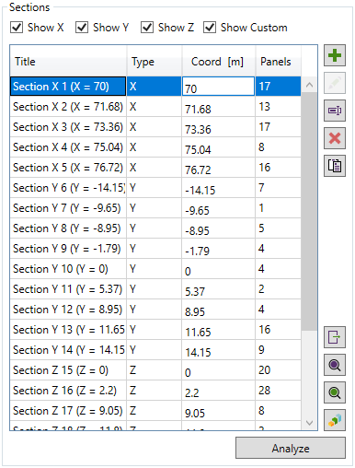The width and height of the screenshot is (355, 468).
Task: Click the coord cell -9.65
Action: click(x=218, y=208)
